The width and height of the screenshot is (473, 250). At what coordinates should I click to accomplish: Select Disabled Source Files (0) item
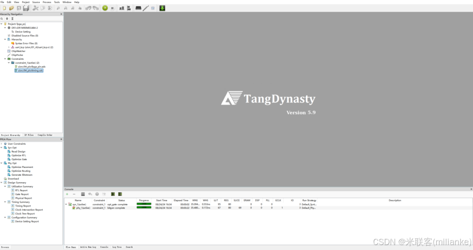tap(25, 36)
